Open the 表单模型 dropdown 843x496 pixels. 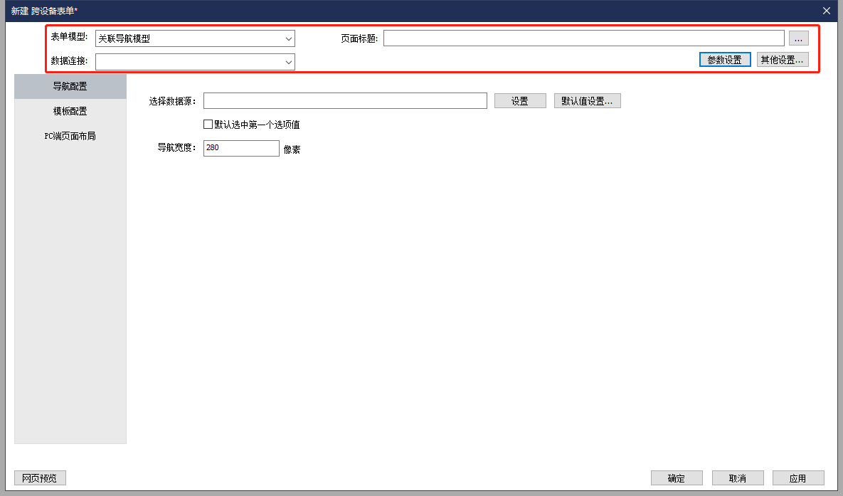click(195, 38)
